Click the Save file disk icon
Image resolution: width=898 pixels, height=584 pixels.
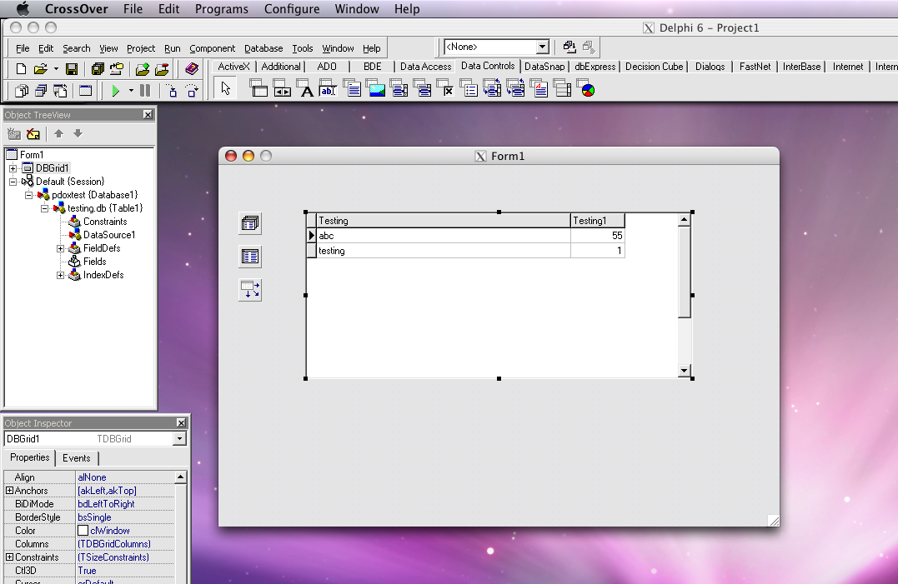(x=72, y=69)
